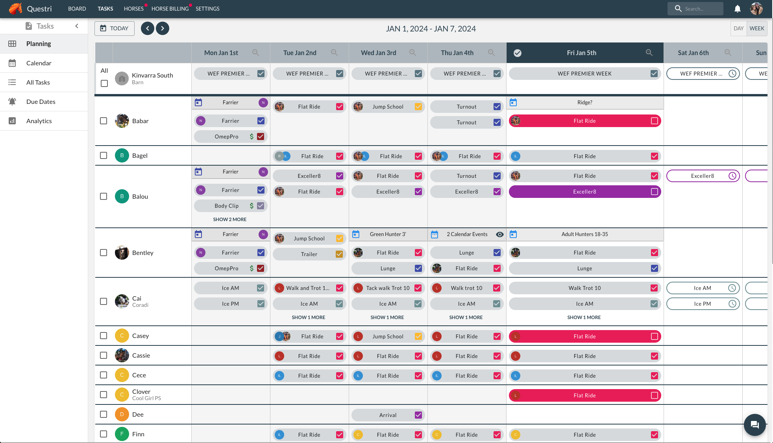Click the clock icon on Saturday's Exceller8 task

pyautogui.click(x=732, y=176)
